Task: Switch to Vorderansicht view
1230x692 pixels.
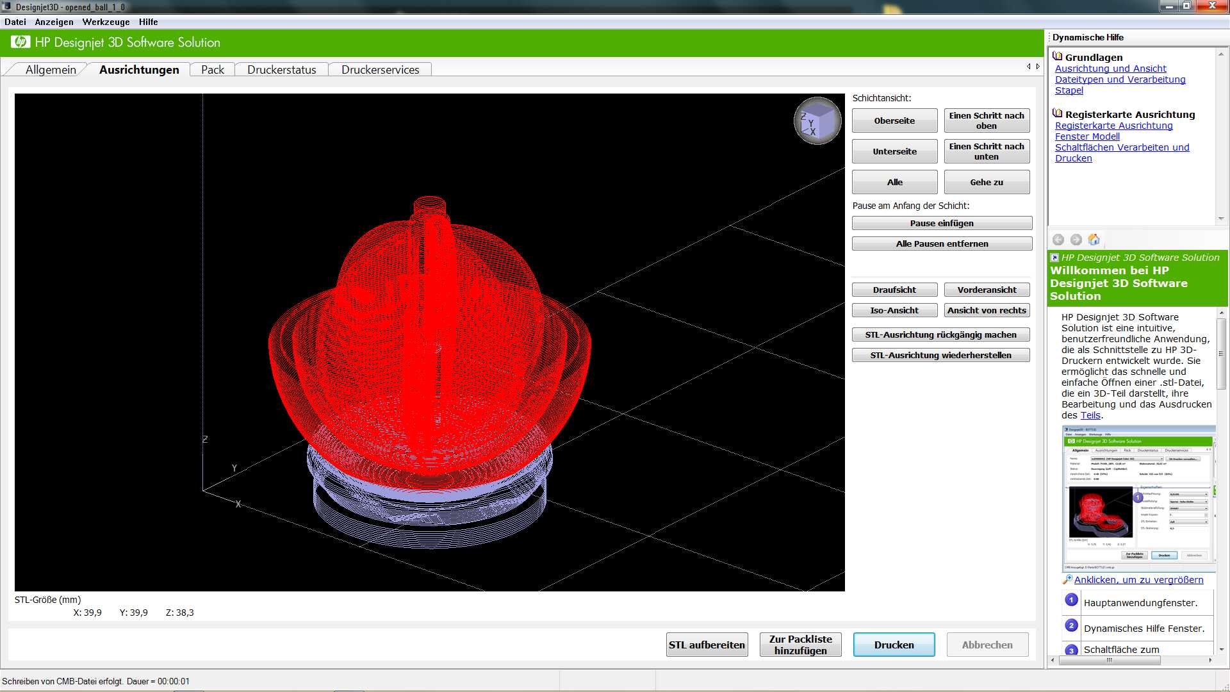Action: pyautogui.click(x=987, y=290)
